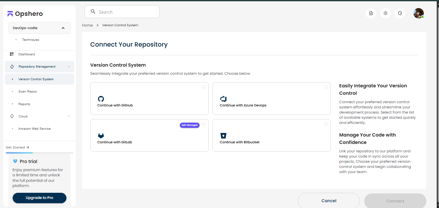The height and width of the screenshot is (208, 439).
Task: Open settings gear icon in header
Action: (x=386, y=13)
